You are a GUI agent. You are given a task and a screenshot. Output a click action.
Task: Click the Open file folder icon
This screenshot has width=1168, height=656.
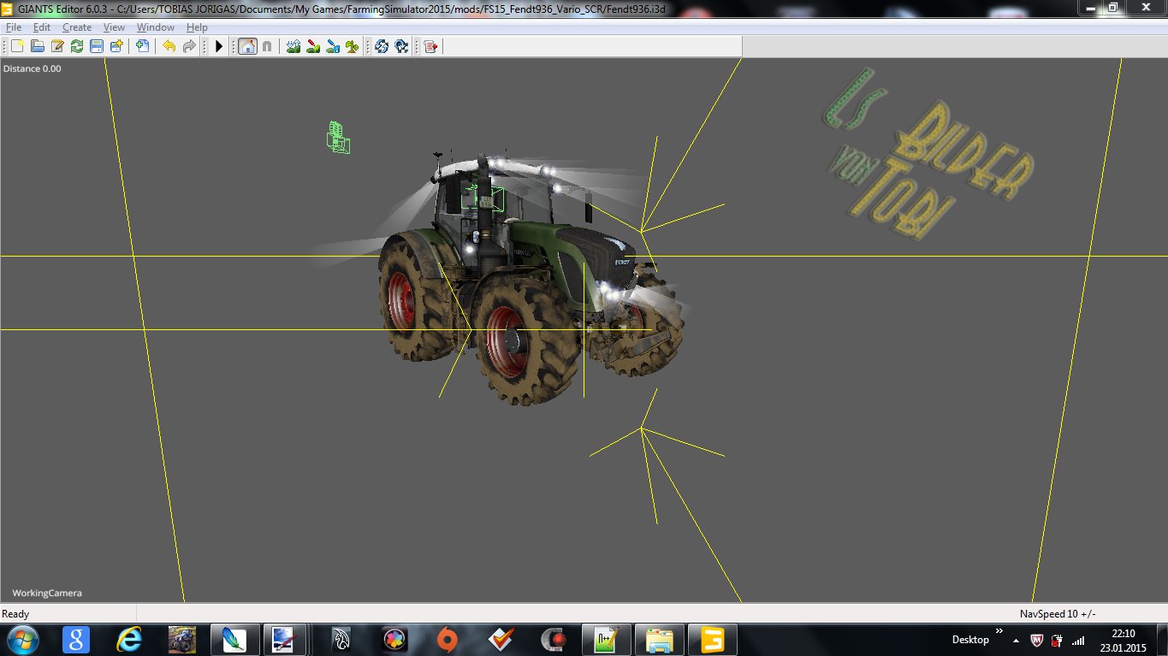tap(38, 46)
